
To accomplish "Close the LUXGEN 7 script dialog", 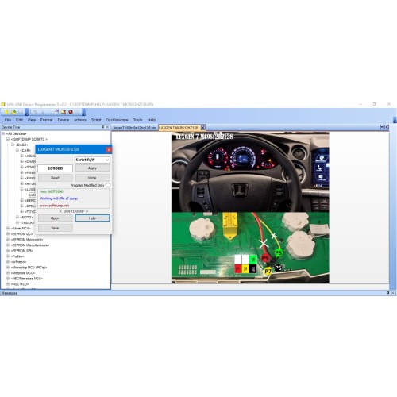I will coord(109,150).
